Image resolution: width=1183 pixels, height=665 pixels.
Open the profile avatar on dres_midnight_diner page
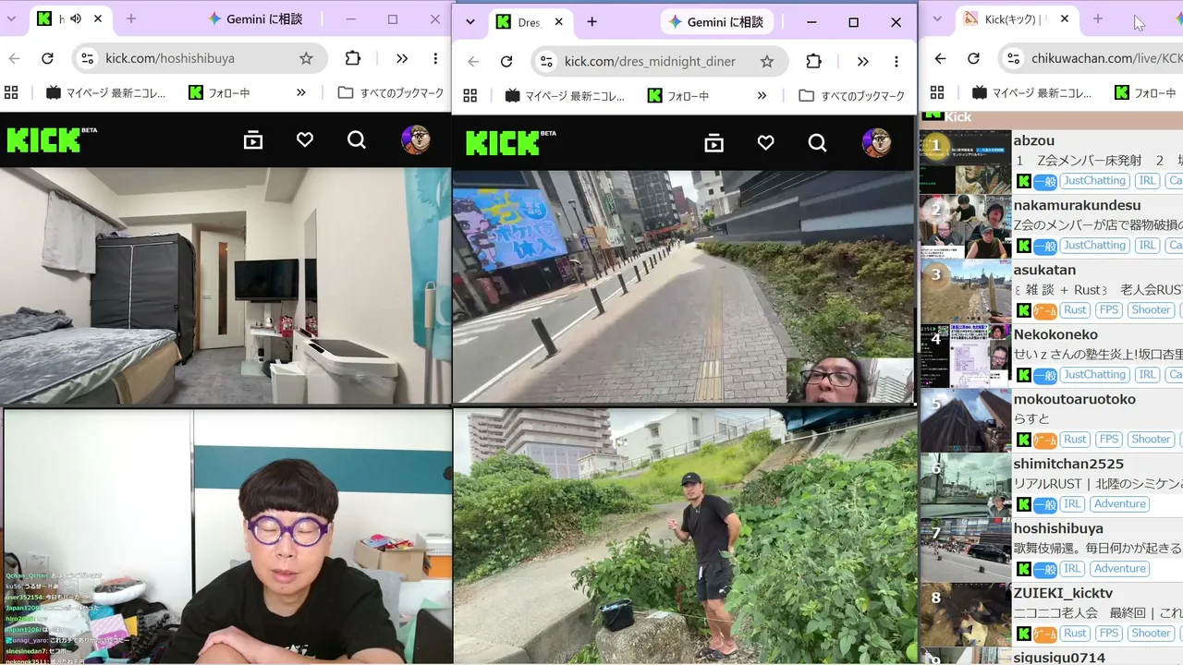coord(876,143)
